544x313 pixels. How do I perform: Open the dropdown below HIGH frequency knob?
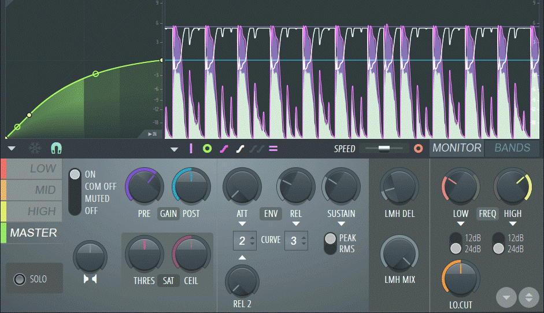[x=512, y=224]
